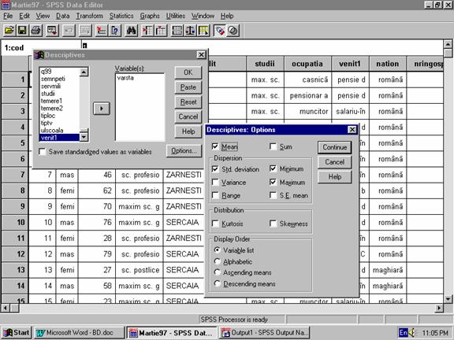The height and width of the screenshot is (340, 454).
Task: Click the ocupatia column header
Action: [x=307, y=64]
